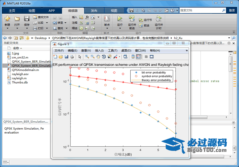Open the Figure 帮助(H) menu
Viewport: 239px width, 167px height.
pos(155,50)
